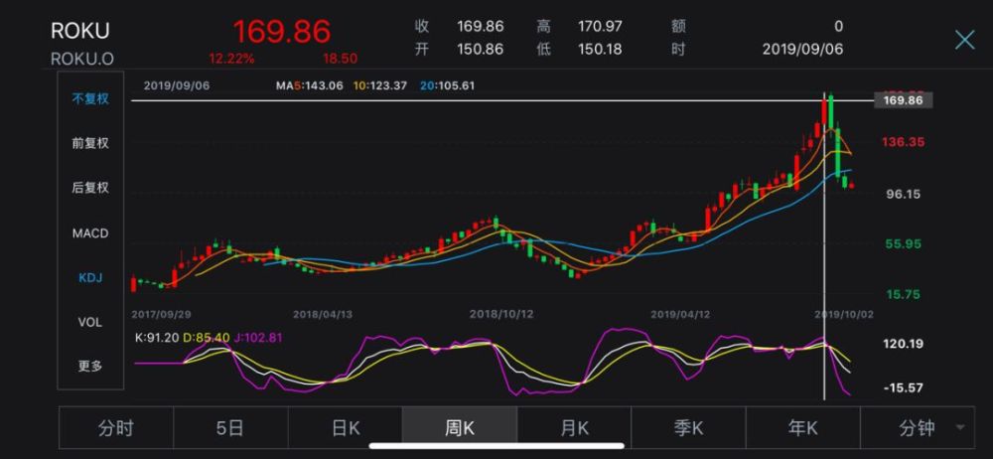Click the header date 2019/09/06
This screenshot has width=993, height=459.
coord(803,49)
